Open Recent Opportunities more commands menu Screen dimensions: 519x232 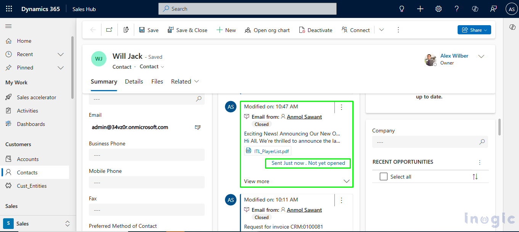[480, 163]
